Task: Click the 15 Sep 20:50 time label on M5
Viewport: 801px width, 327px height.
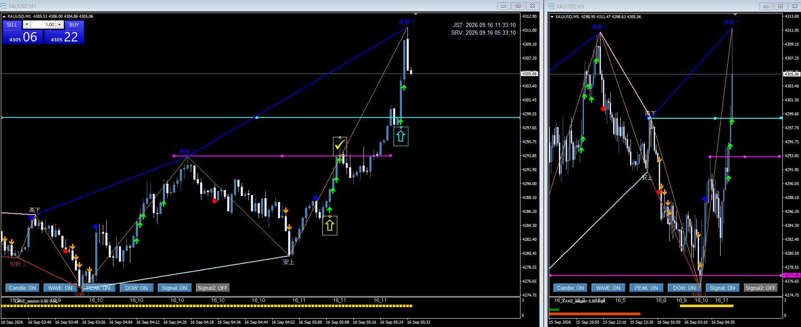Action: point(587,322)
